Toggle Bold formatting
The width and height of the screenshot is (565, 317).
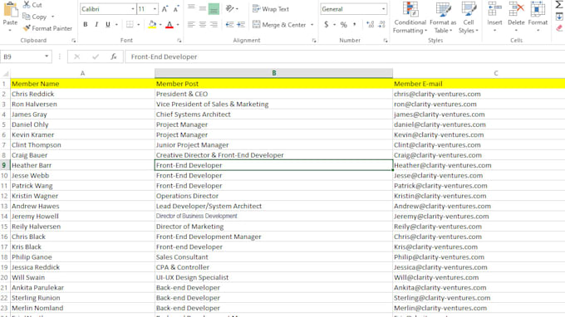tap(86, 24)
